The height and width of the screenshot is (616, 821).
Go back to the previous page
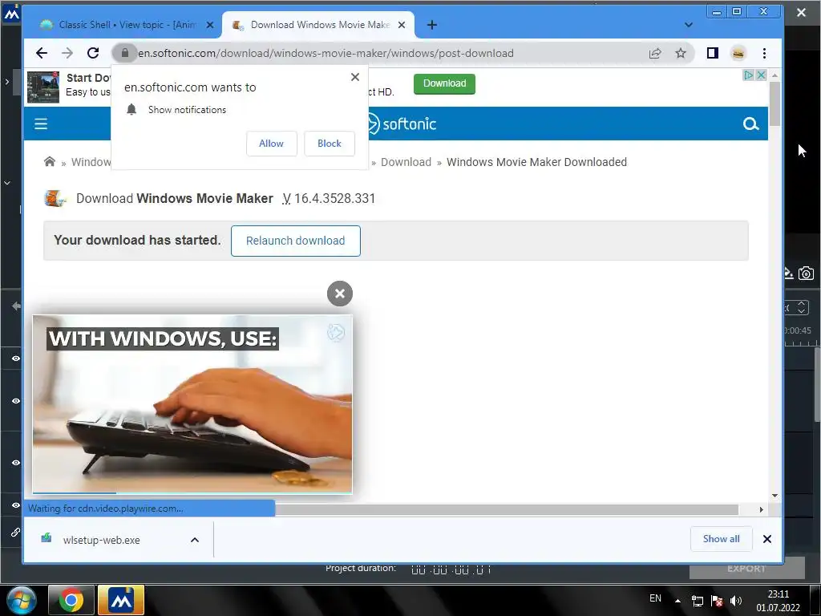[42, 53]
